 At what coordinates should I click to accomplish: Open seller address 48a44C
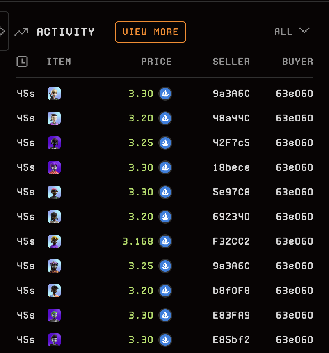[231, 118]
